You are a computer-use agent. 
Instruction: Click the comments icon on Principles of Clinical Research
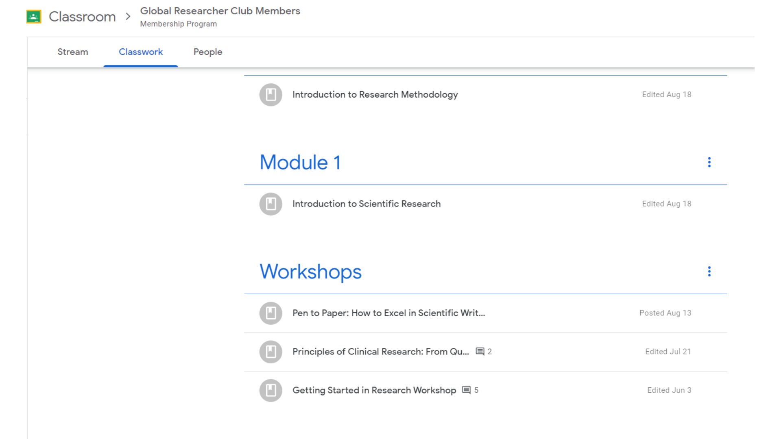click(x=480, y=352)
